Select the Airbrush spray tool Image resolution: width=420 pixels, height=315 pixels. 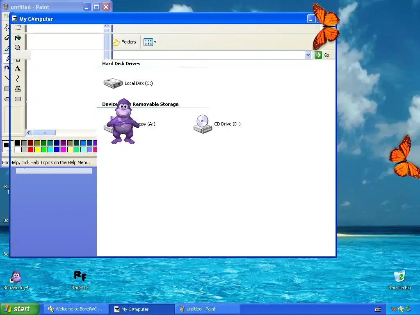click(7, 68)
